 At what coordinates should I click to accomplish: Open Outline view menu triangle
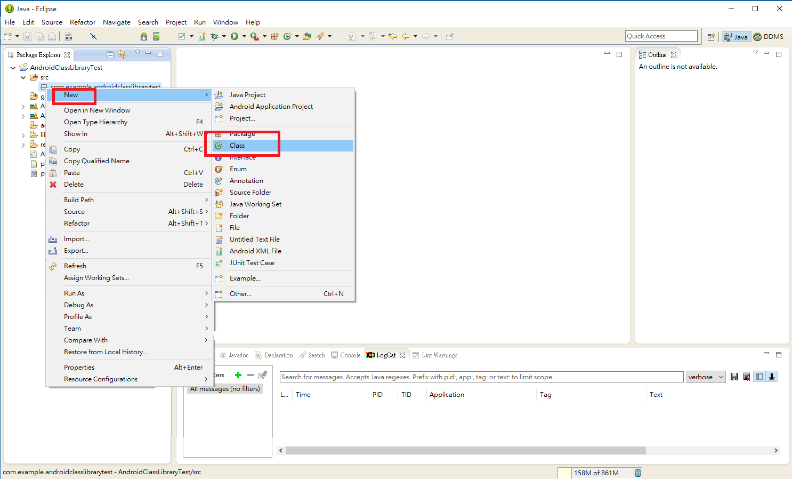(755, 52)
